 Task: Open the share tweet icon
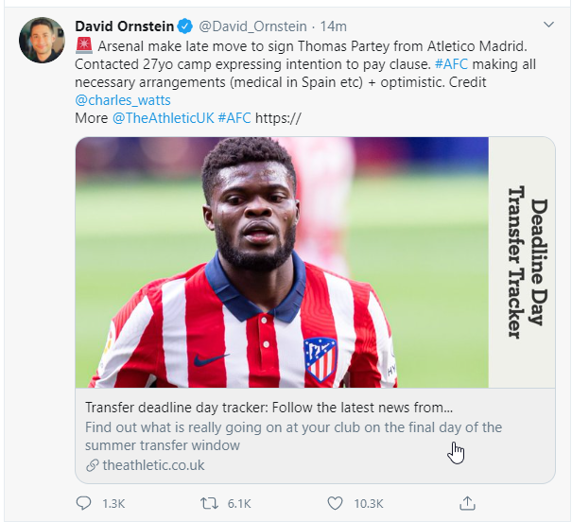467,503
